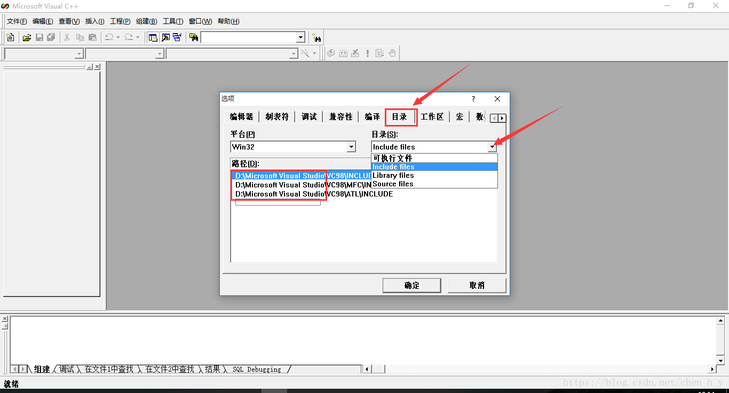Open the 文件(F) menu
729x393 pixels.
[x=17, y=21]
